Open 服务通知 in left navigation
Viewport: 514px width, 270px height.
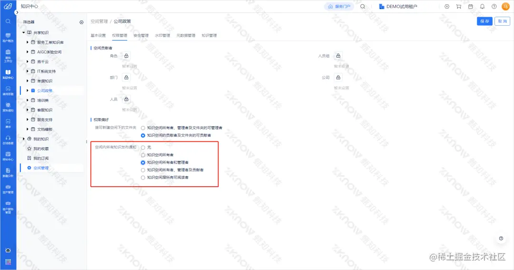(x=8, y=107)
